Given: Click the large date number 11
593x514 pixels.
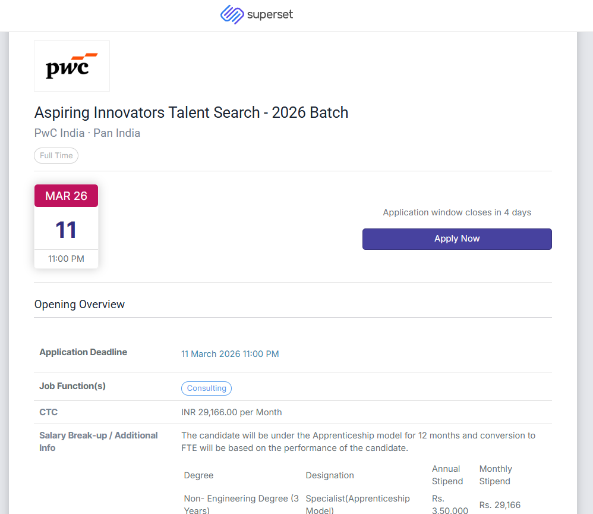Looking at the screenshot, I should point(66,230).
